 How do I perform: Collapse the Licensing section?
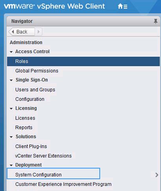point(11,109)
